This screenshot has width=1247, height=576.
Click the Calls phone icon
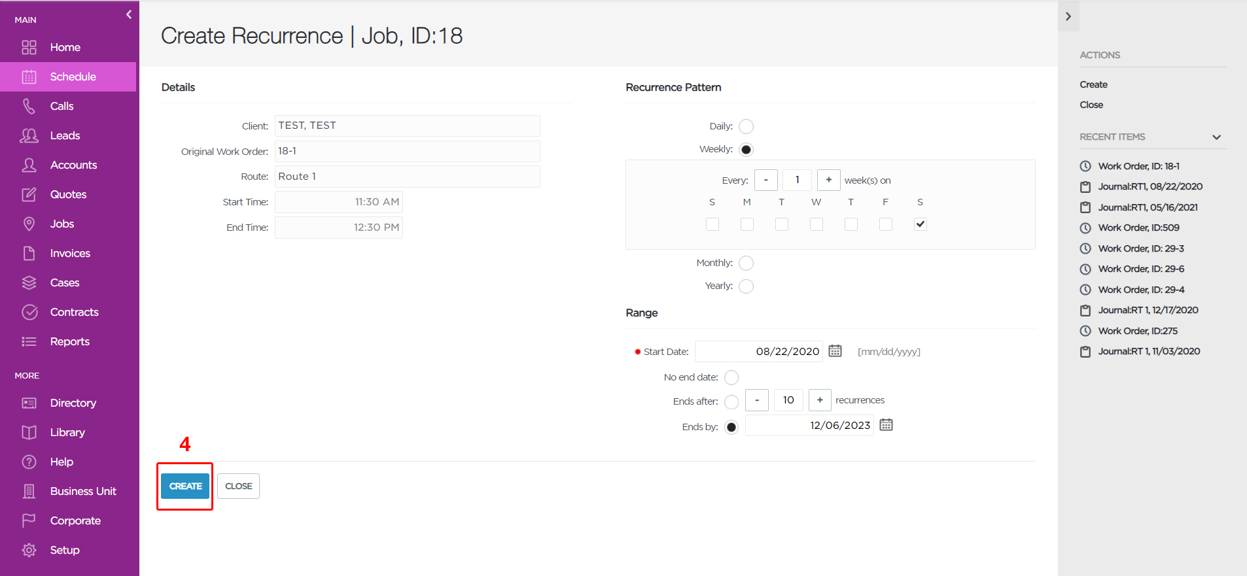[x=29, y=106]
